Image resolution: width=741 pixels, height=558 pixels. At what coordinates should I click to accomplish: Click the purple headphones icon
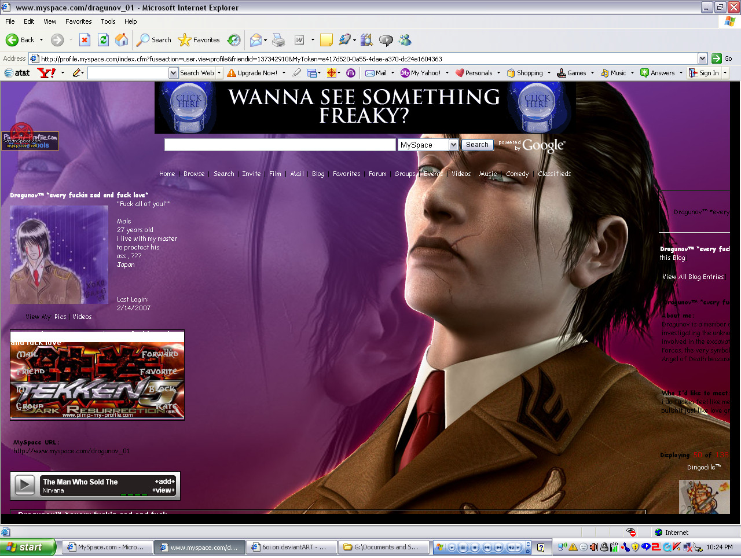(350, 73)
